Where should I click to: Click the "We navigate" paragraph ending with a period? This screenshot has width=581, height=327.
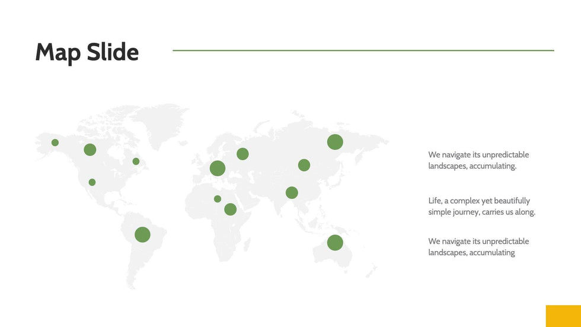(x=478, y=160)
